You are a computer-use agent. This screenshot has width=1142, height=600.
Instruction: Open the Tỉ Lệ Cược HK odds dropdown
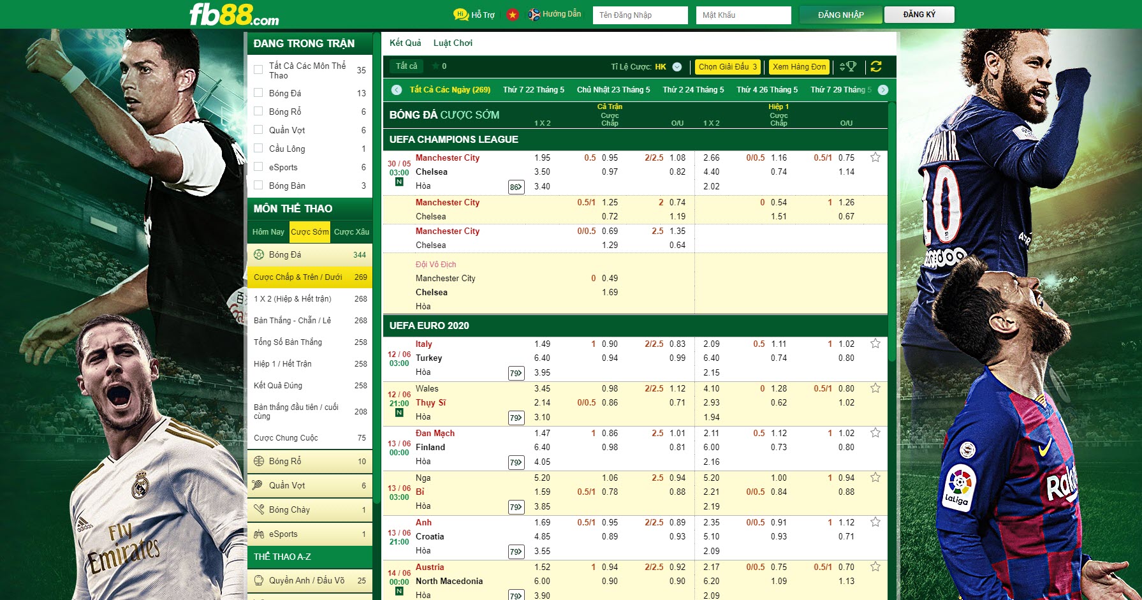[677, 67]
